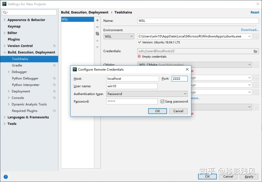
Task: Click project-level icon beside Version Control
Action: pyautogui.click(x=54, y=46)
